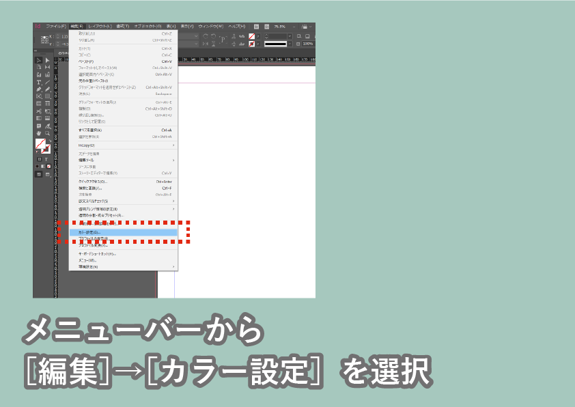
Task: Click the Bridge (Br) icon
Action: pyautogui.click(x=256, y=27)
